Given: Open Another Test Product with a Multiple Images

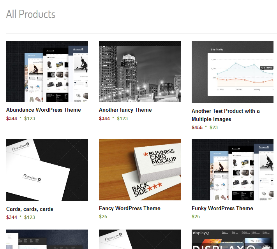Looking at the screenshot, I should (226, 115).
